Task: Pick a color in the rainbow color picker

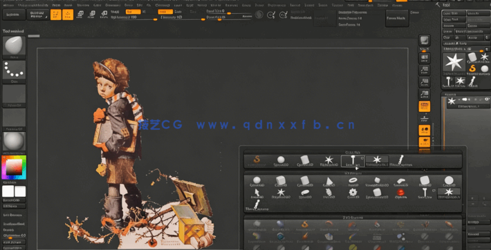Action: point(14,167)
